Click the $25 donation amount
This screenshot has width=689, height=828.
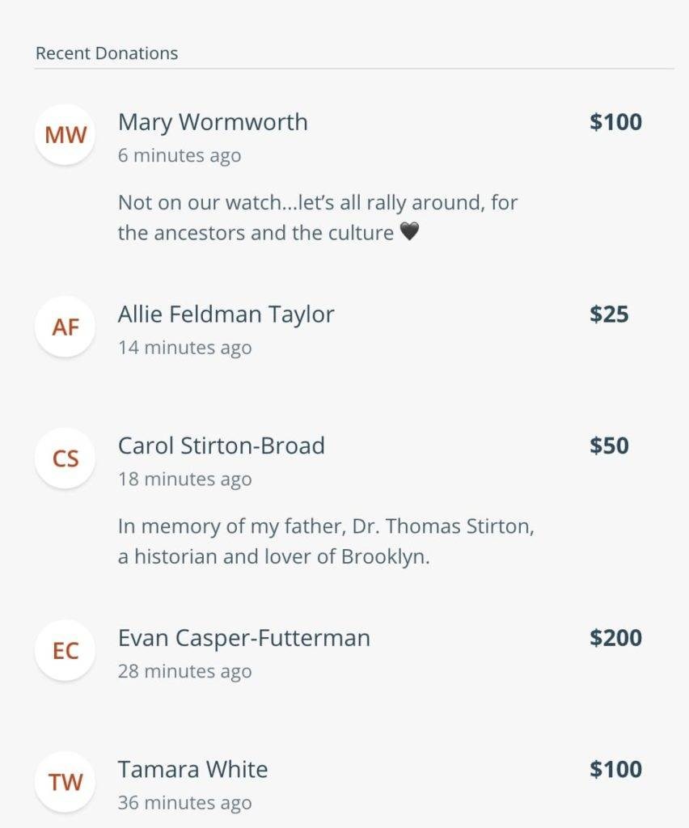609,315
